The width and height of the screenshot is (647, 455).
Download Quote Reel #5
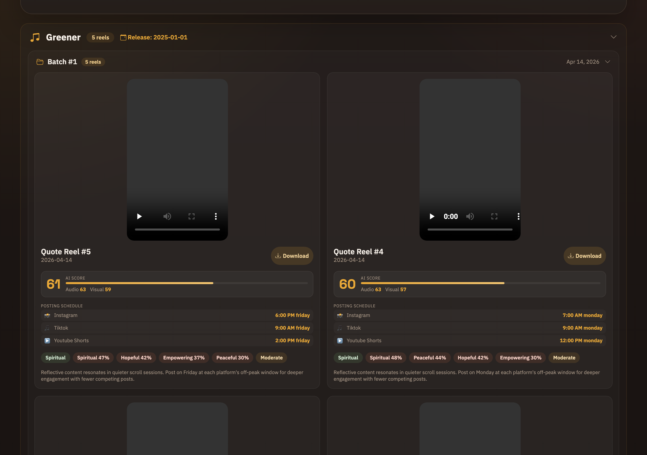click(292, 256)
